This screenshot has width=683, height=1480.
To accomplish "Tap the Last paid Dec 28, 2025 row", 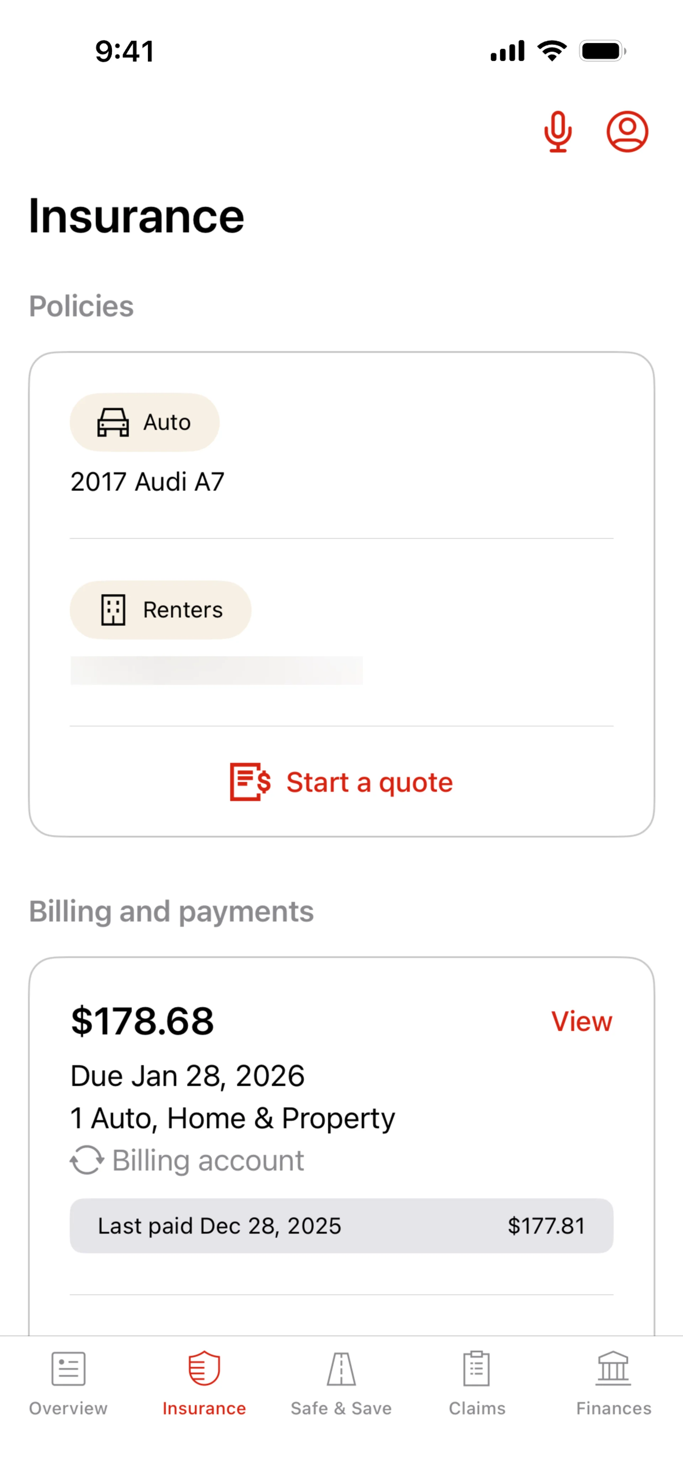I will pos(341,1225).
